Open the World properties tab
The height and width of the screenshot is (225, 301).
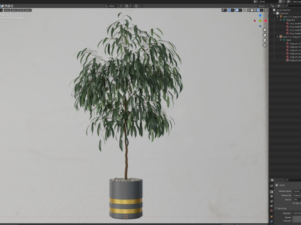pyautogui.click(x=272, y=211)
